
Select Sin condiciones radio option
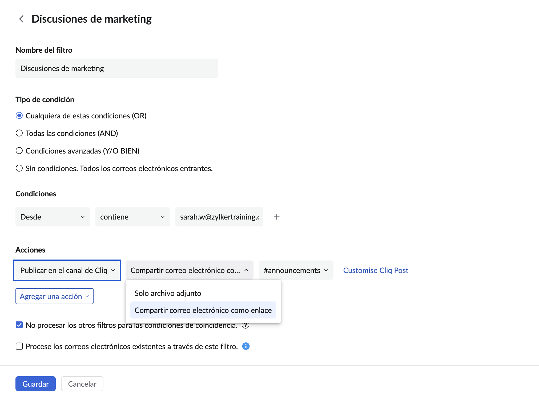(x=19, y=168)
